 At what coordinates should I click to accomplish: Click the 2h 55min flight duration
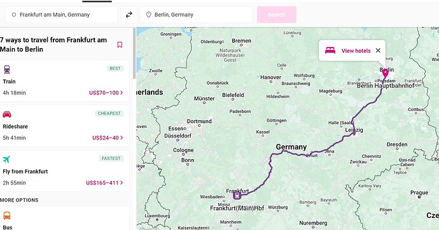point(14,183)
